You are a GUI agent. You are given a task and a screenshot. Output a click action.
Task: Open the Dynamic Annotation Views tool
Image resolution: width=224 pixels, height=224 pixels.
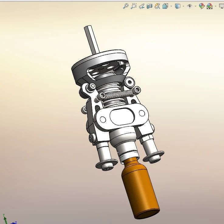[157, 6]
